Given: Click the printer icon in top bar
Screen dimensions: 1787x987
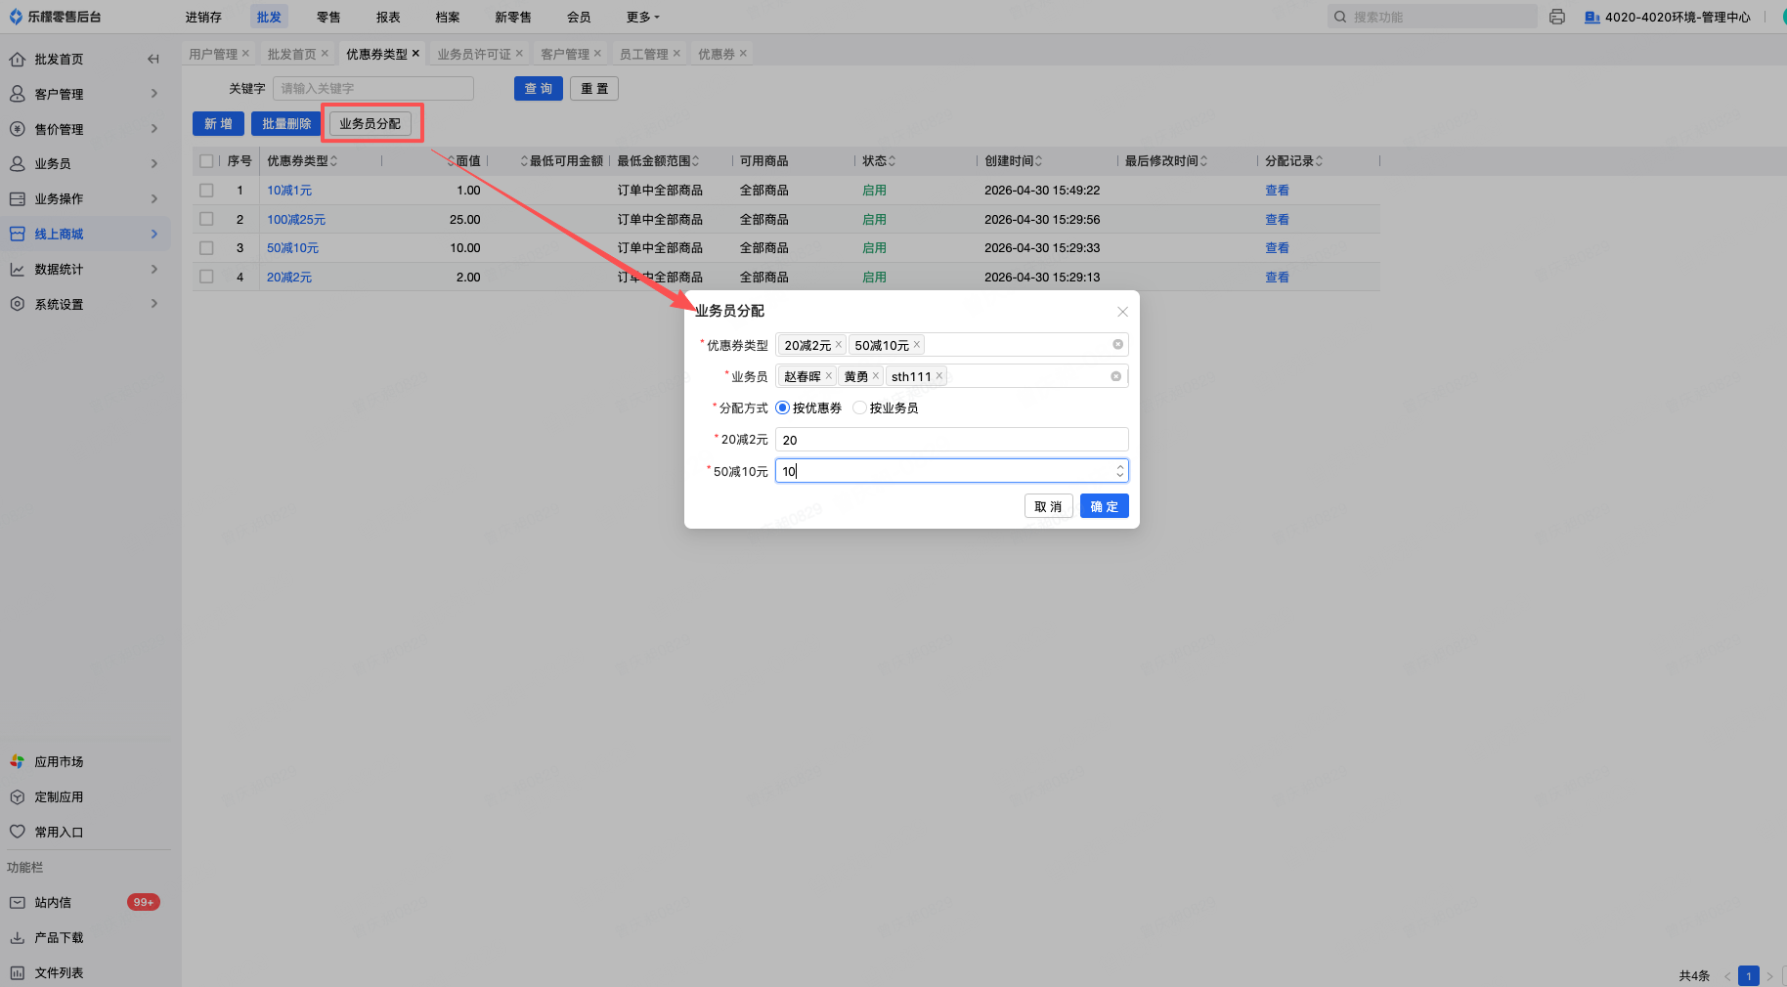Looking at the screenshot, I should [1557, 17].
